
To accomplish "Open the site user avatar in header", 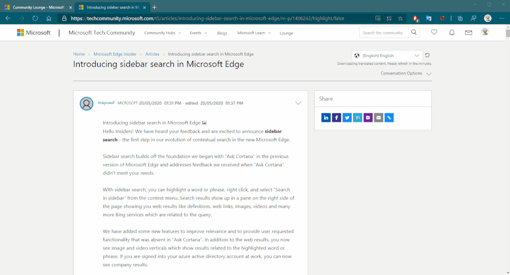I will (485, 32).
